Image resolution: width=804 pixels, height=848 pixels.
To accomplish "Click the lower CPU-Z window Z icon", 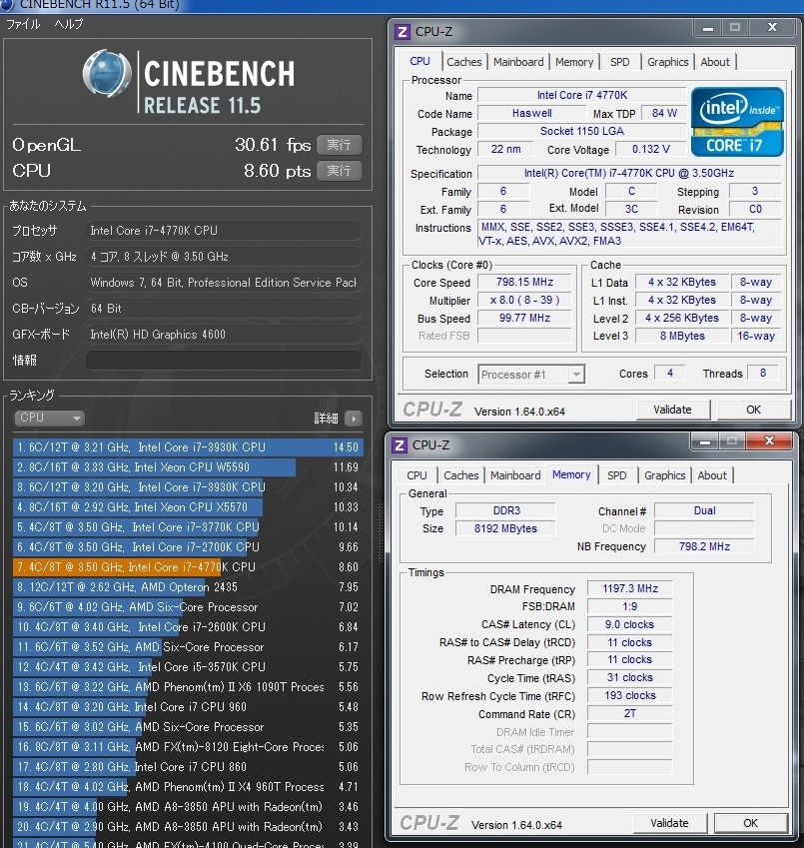I will coord(400,445).
